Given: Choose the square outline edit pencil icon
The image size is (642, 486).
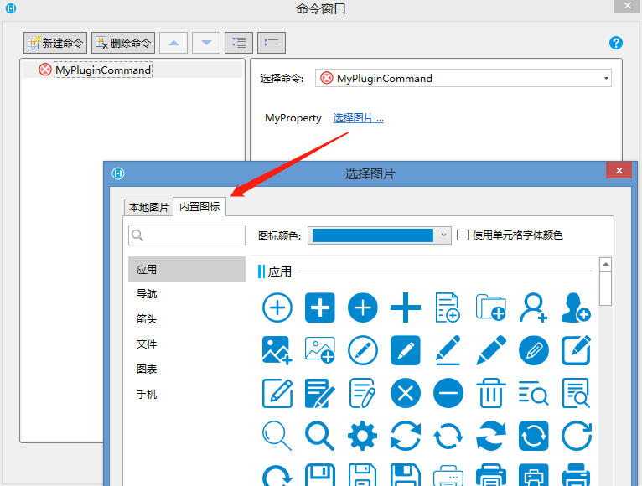Looking at the screenshot, I should (277, 394).
